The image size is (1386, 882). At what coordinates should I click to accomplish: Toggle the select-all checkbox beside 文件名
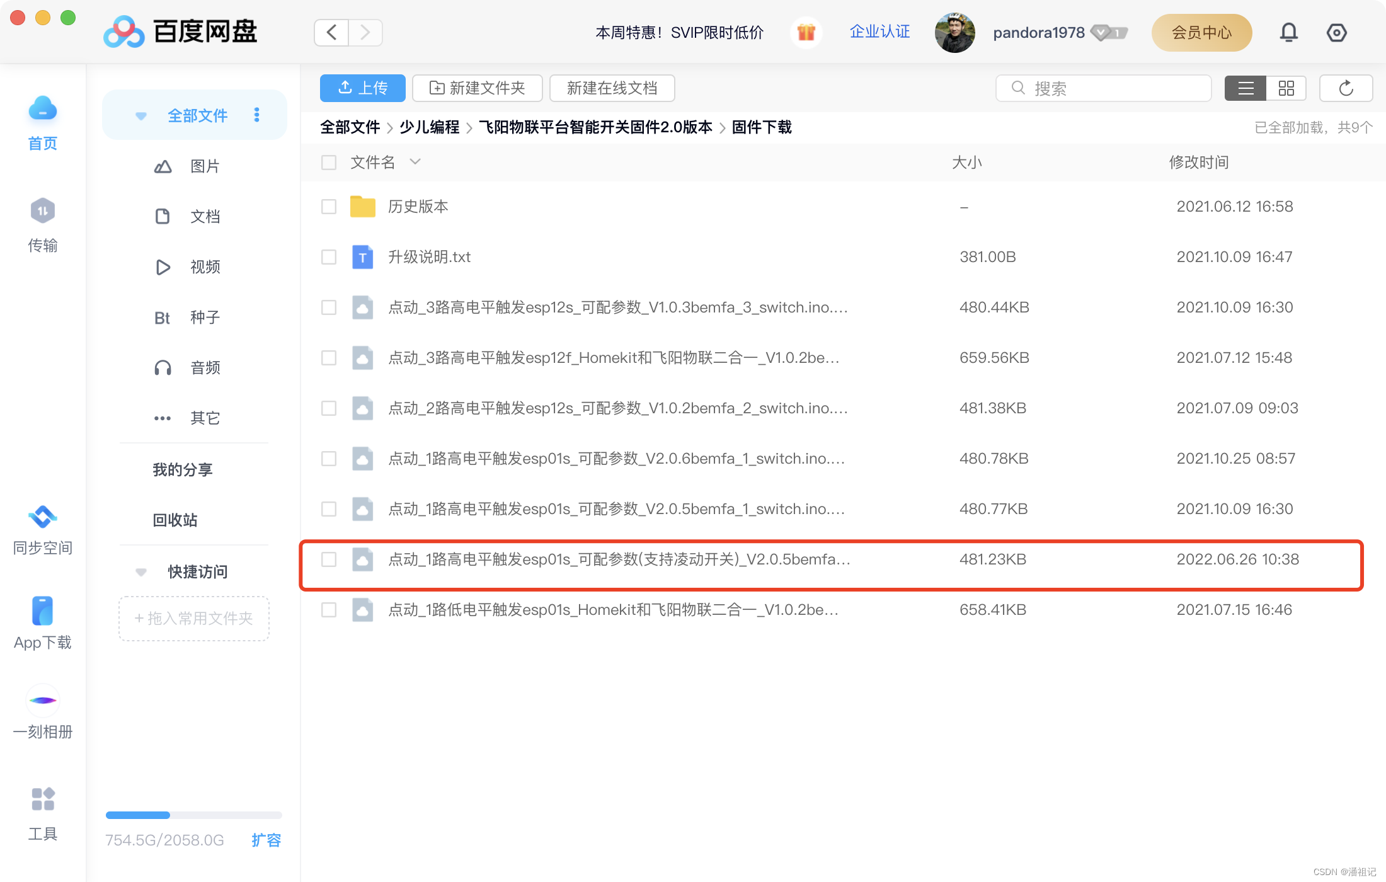(x=329, y=163)
